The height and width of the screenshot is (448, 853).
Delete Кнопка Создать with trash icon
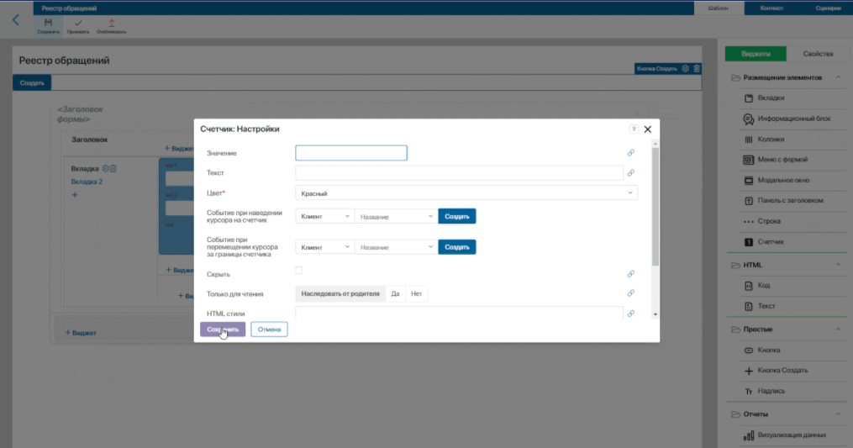697,69
